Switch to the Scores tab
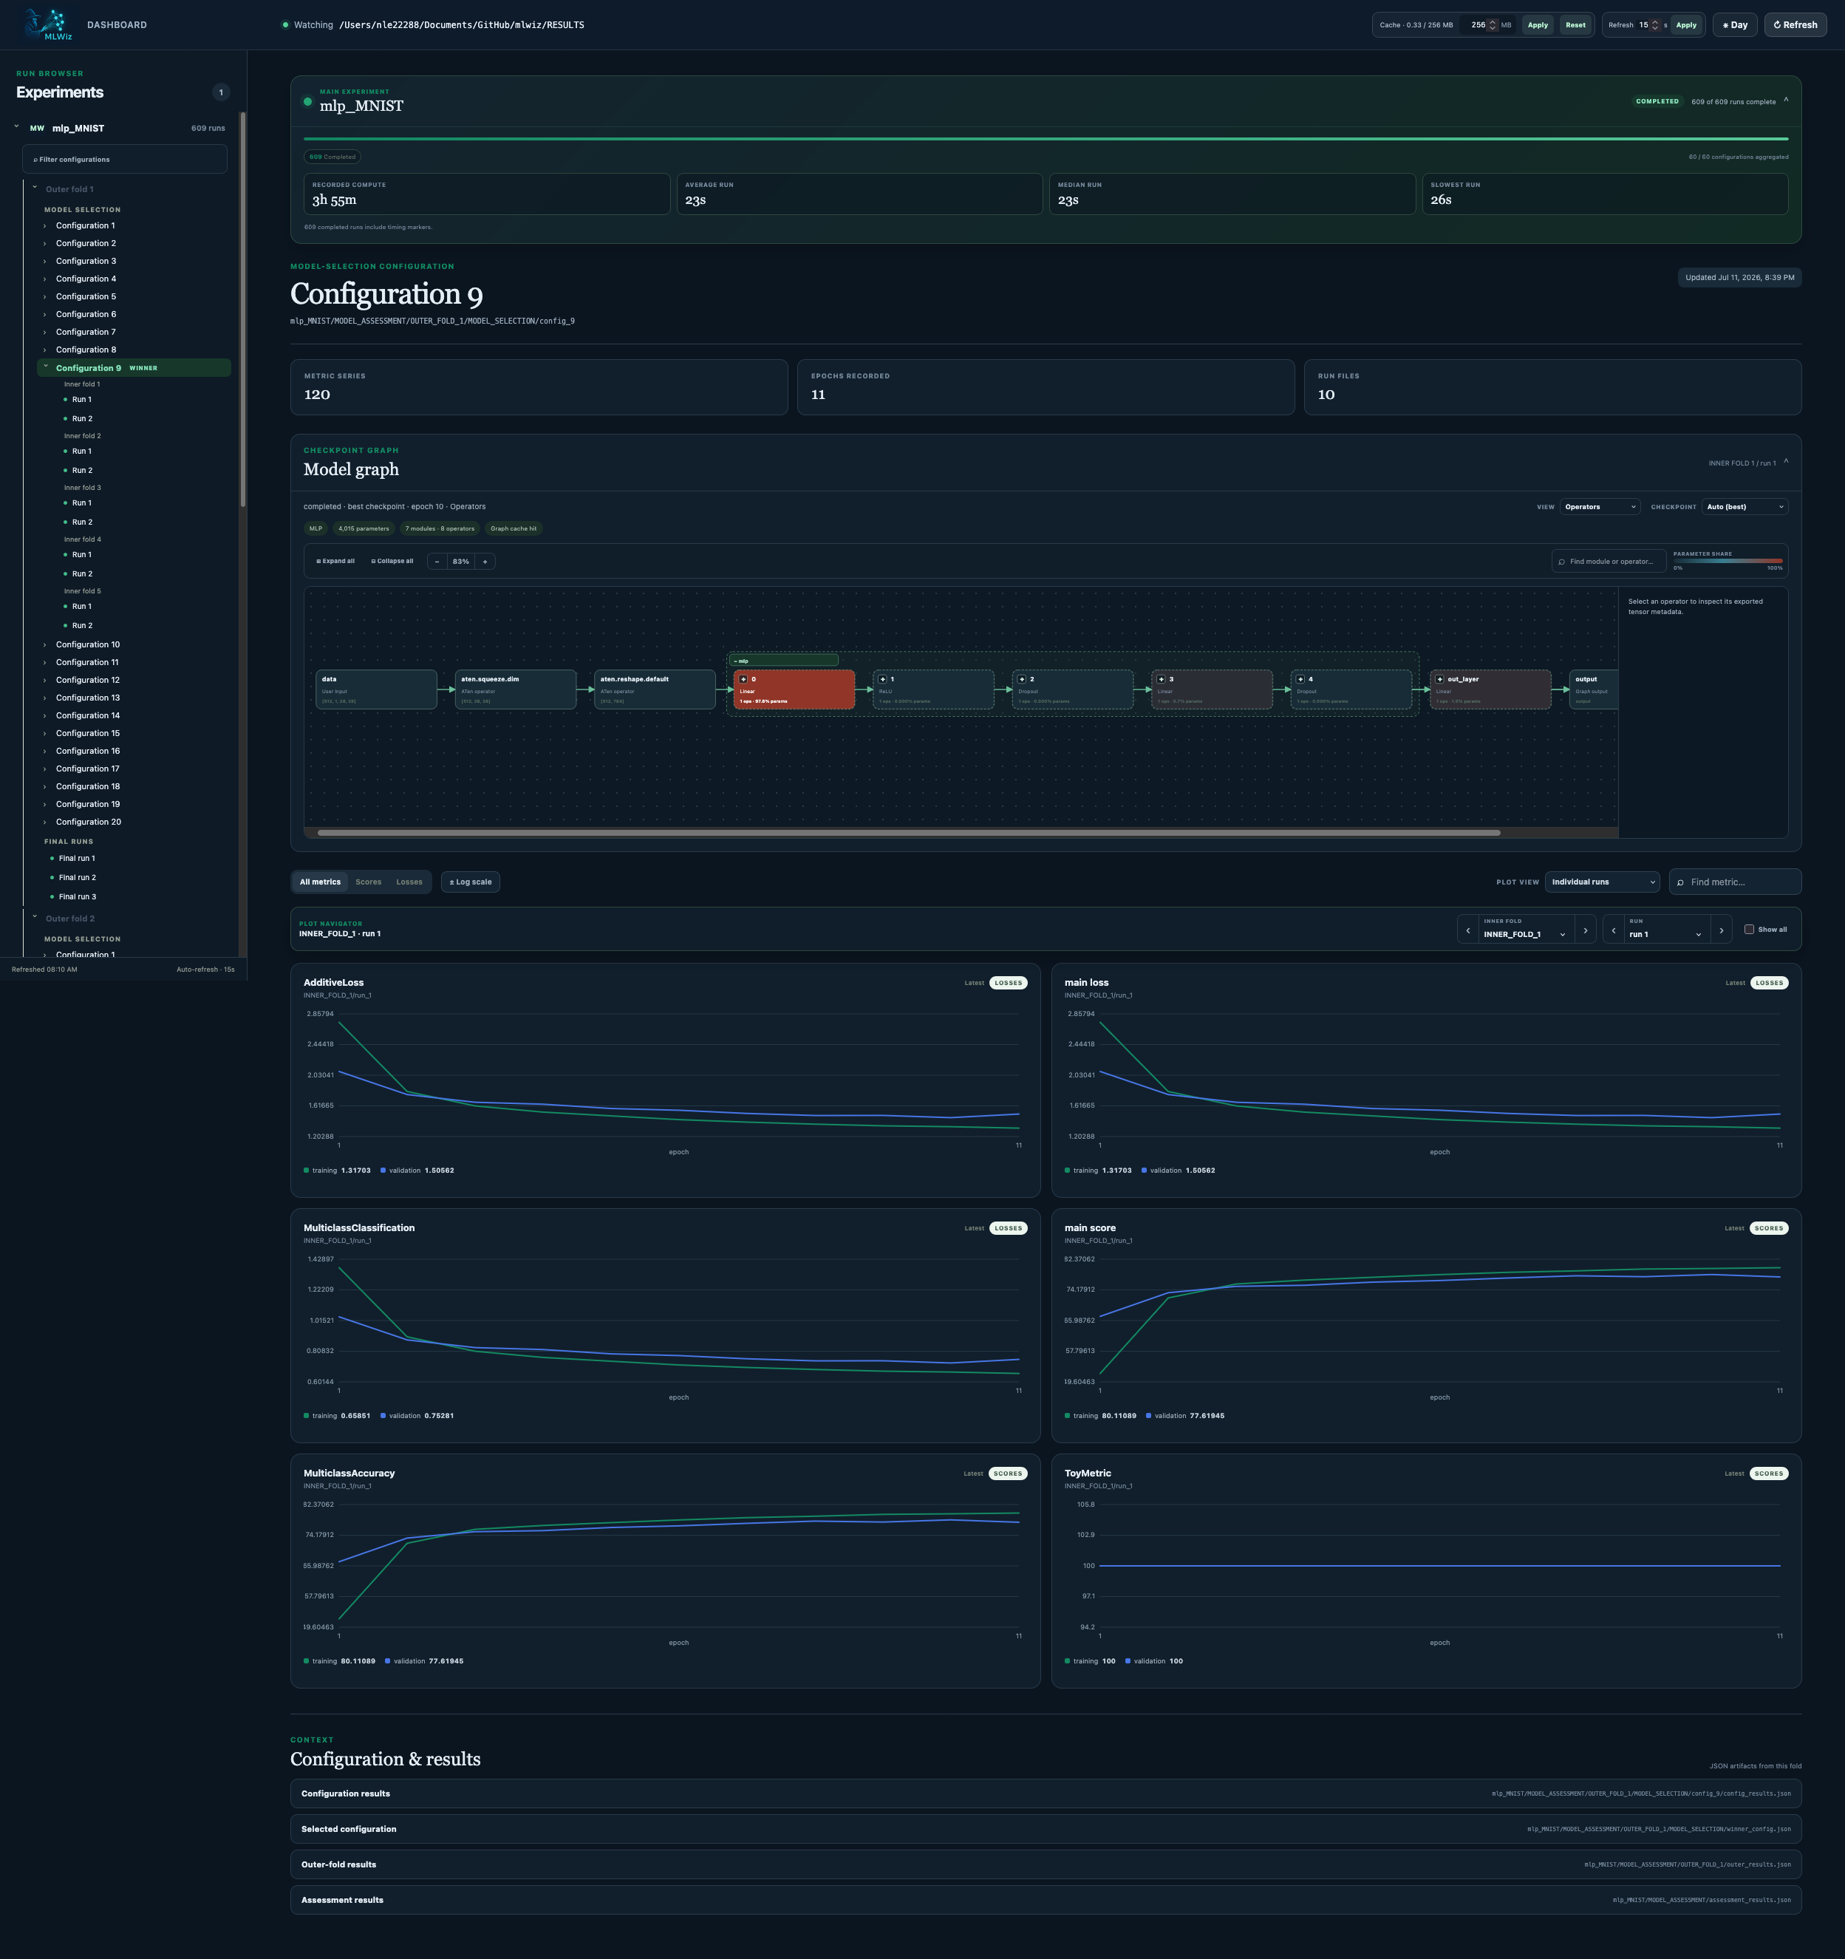Screen dimensions: 1845x1959 point(369,882)
